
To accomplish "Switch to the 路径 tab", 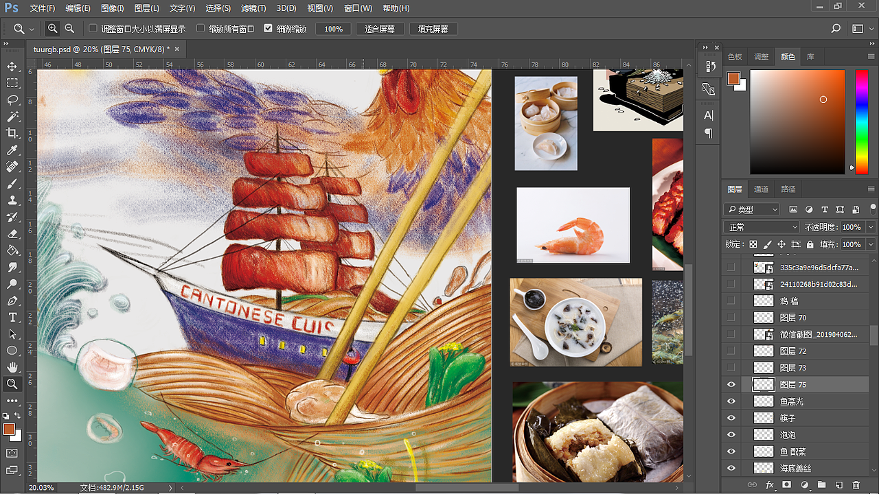I will tap(788, 189).
